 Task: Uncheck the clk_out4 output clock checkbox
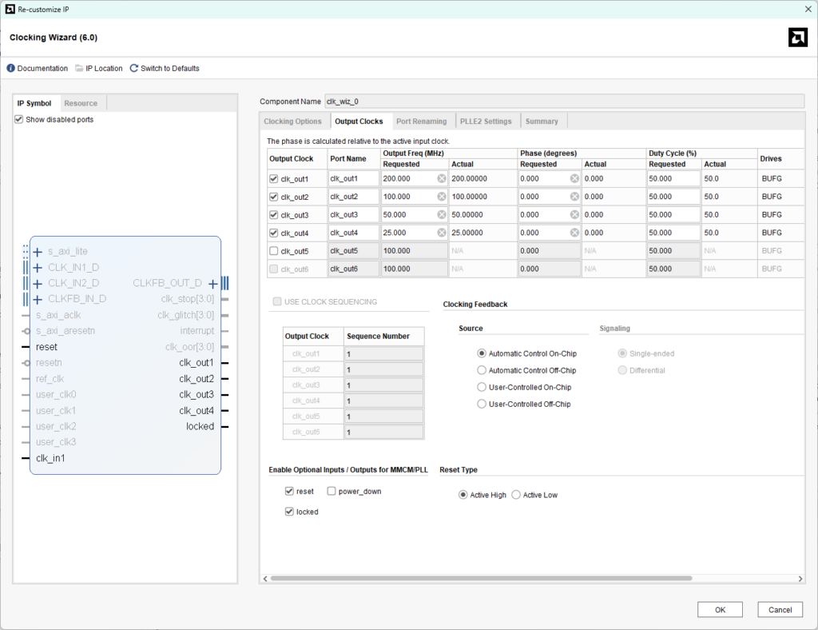pos(273,233)
